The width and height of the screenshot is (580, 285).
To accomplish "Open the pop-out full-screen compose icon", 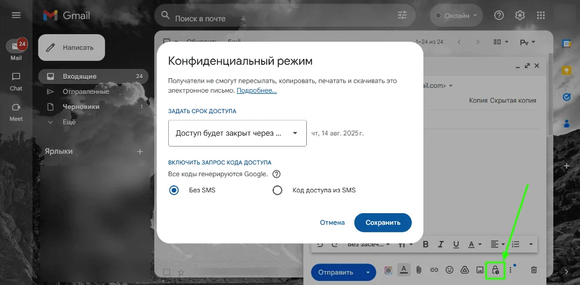I will point(527,66).
